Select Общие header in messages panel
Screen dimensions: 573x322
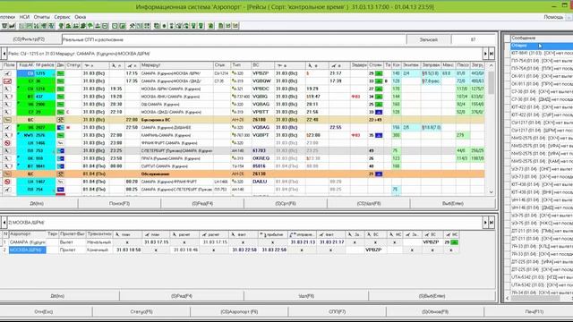coord(542,46)
